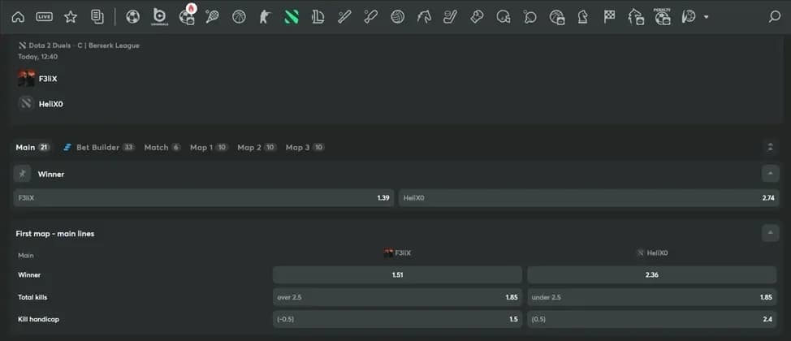Select the Ice hockey stick icon

450,17
